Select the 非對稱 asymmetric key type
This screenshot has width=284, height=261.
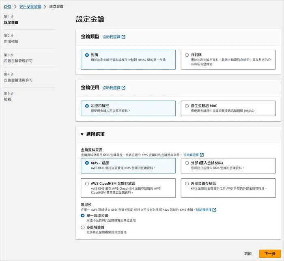[x=228, y=60]
